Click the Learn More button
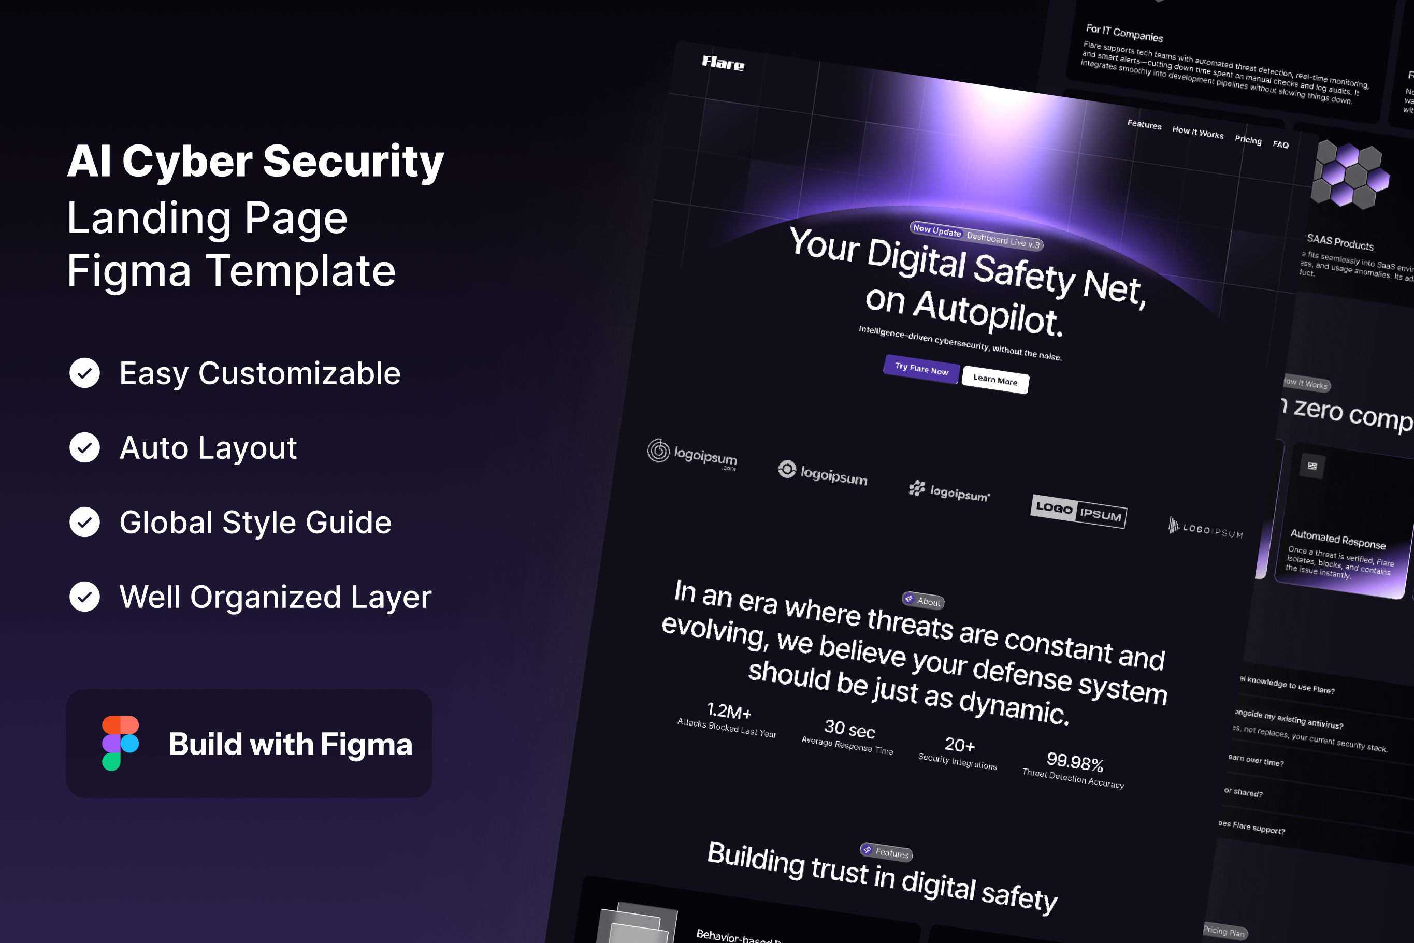 click(x=995, y=381)
